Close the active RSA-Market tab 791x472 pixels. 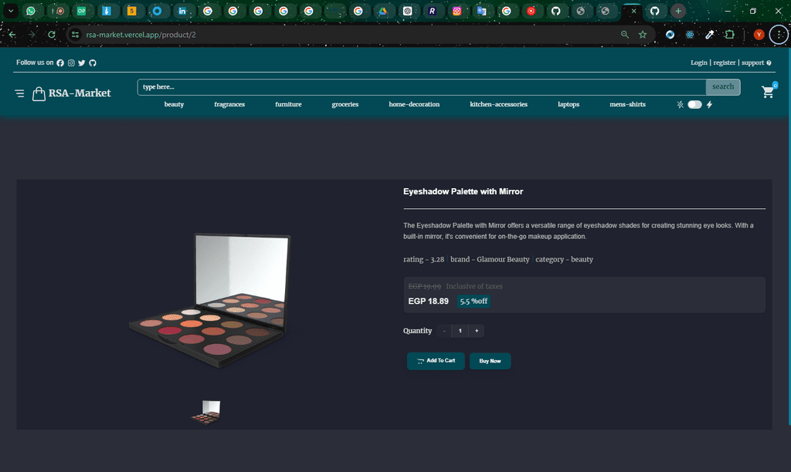(x=633, y=11)
